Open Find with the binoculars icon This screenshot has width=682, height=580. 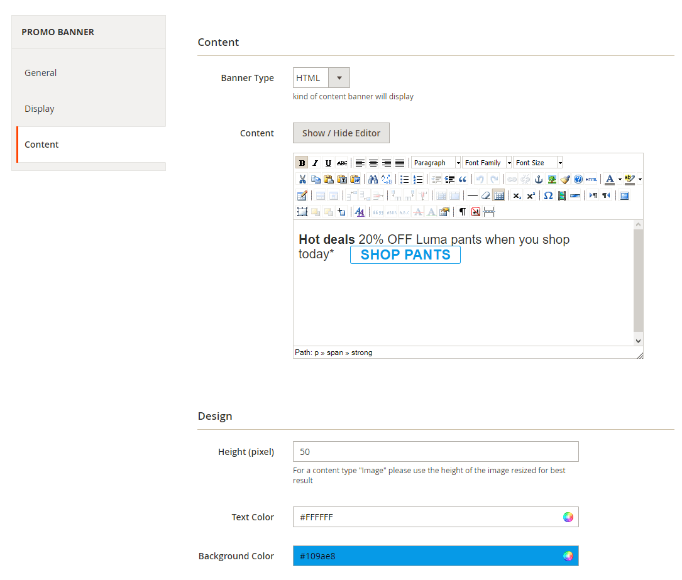[373, 179]
